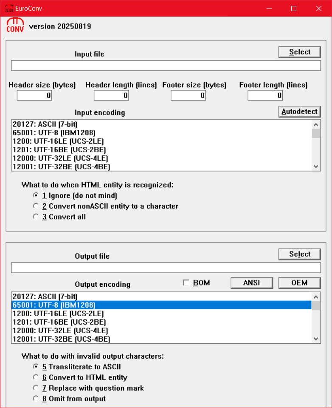Screen dimensions: 332x408
Task: Choose 'Convert to HTML entity' option
Action: 36,378
